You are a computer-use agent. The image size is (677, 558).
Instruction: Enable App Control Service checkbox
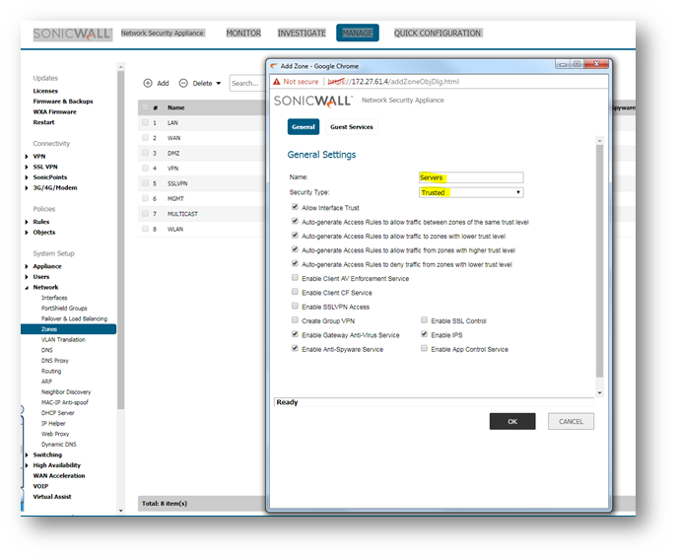(x=425, y=349)
